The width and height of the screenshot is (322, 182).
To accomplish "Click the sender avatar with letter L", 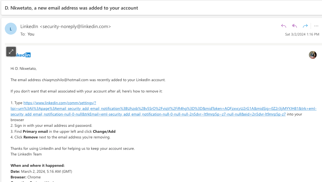I will click(11, 29).
